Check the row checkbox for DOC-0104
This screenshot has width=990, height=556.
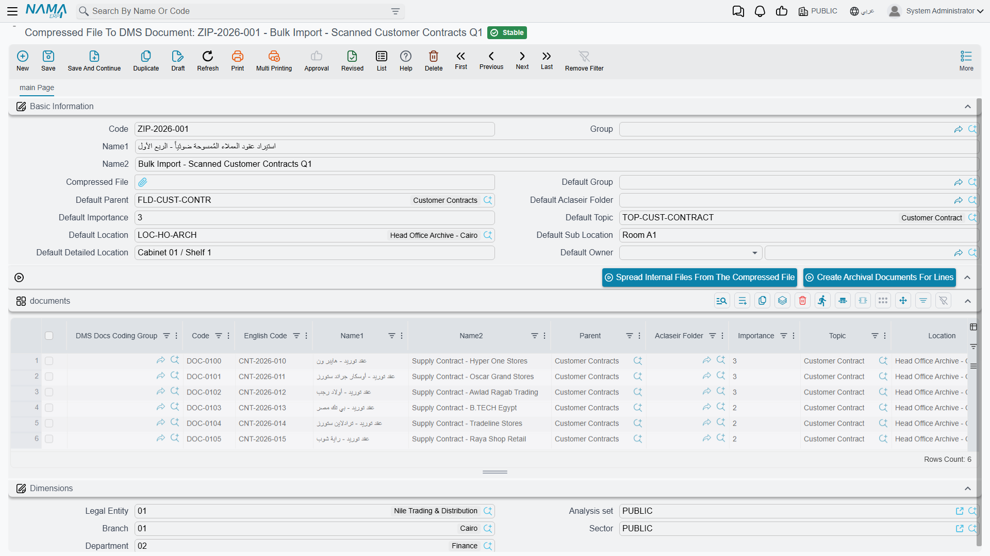49,423
